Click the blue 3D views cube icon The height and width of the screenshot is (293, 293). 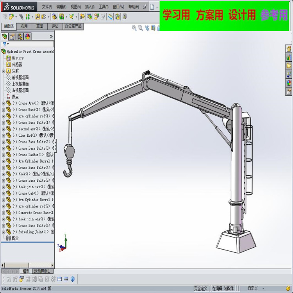(x=73, y=279)
